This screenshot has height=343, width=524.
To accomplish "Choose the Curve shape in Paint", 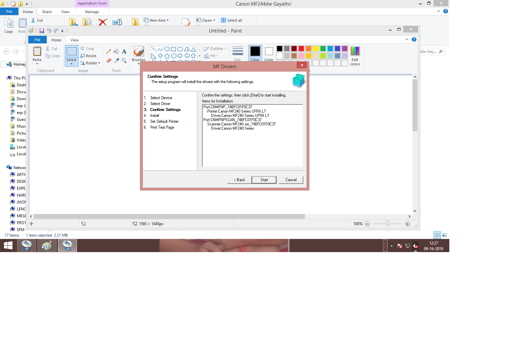I will click(x=160, y=49).
